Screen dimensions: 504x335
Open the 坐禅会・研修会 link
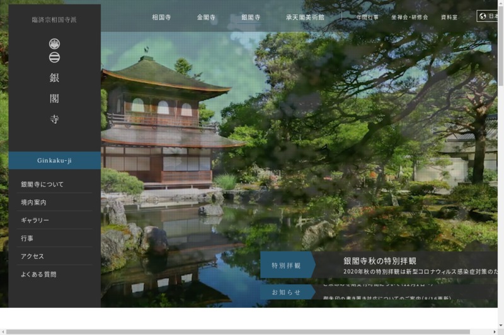coord(409,17)
